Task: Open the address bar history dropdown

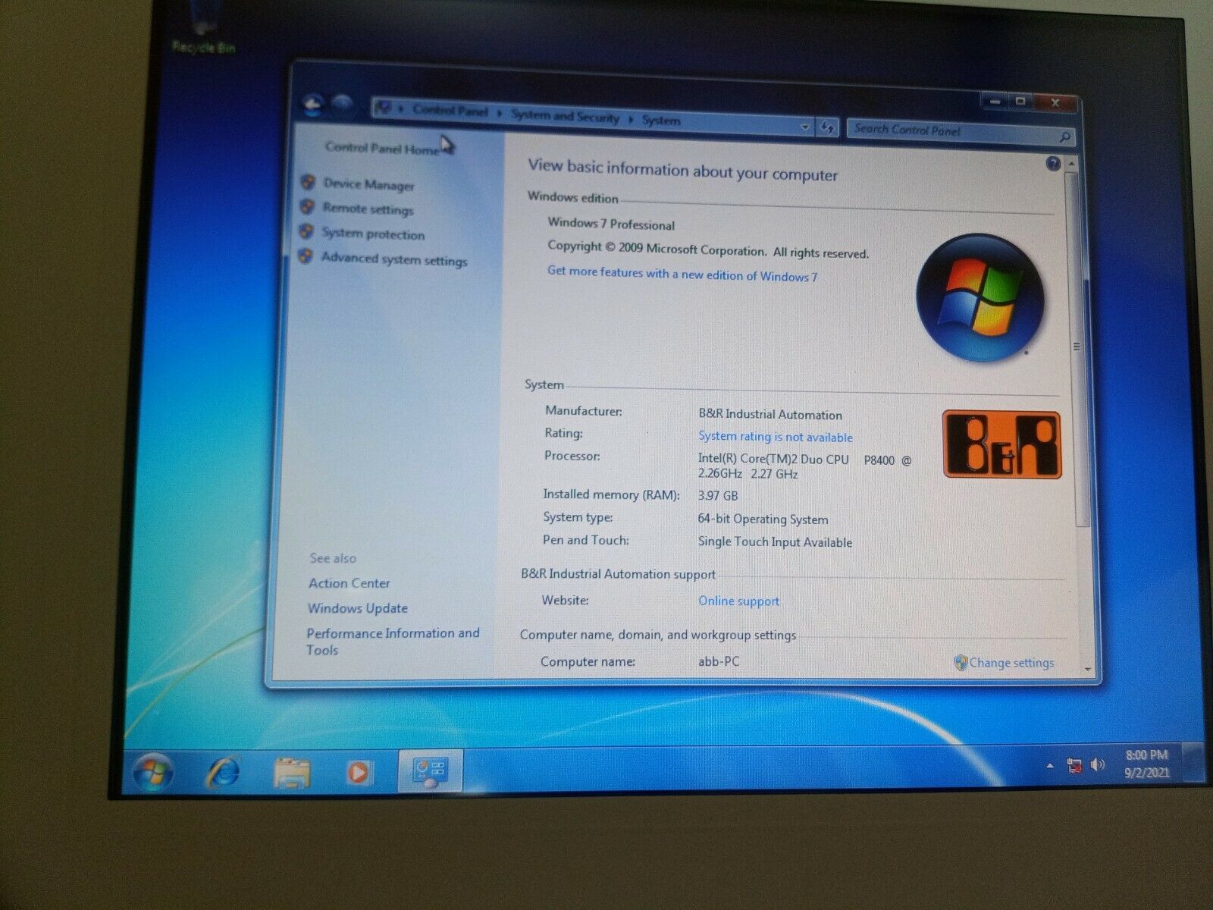Action: point(805,127)
